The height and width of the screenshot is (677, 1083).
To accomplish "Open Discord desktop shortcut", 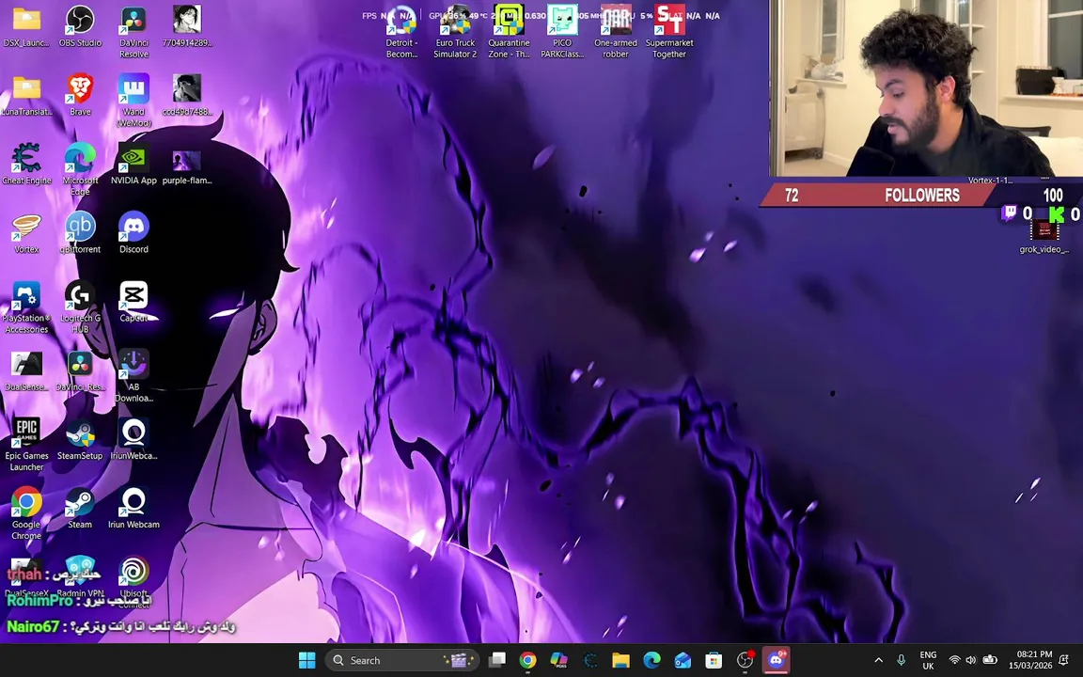I will click(133, 233).
